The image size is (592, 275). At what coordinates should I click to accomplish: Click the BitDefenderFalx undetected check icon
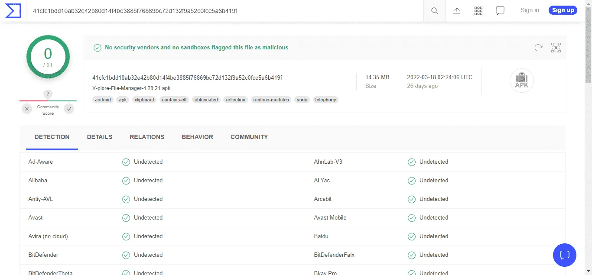click(412, 255)
